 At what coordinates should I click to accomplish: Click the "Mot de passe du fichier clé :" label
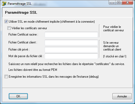click(26, 56)
